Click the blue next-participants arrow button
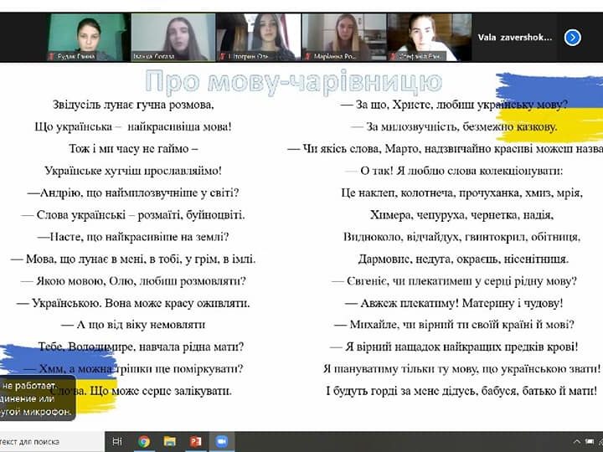Image resolution: width=603 pixels, height=452 pixels. coord(573,37)
